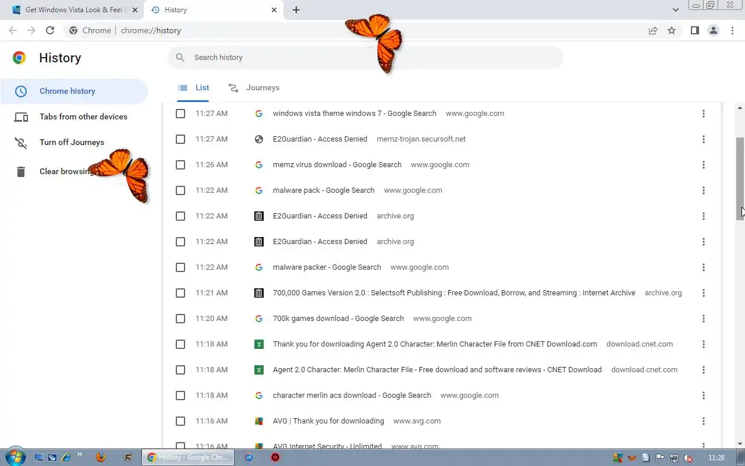The width and height of the screenshot is (745, 466).
Task: Click the globe favicon for memz-trojan entry
Action: (x=259, y=139)
